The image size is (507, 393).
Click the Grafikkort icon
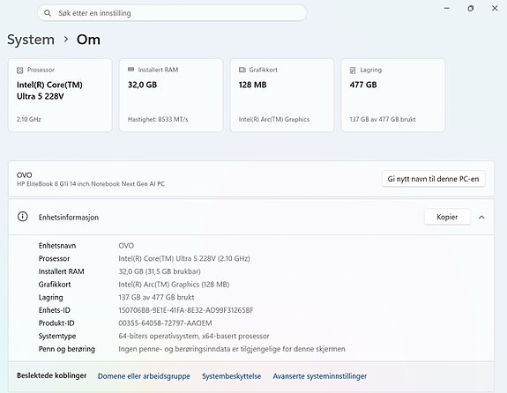(242, 70)
